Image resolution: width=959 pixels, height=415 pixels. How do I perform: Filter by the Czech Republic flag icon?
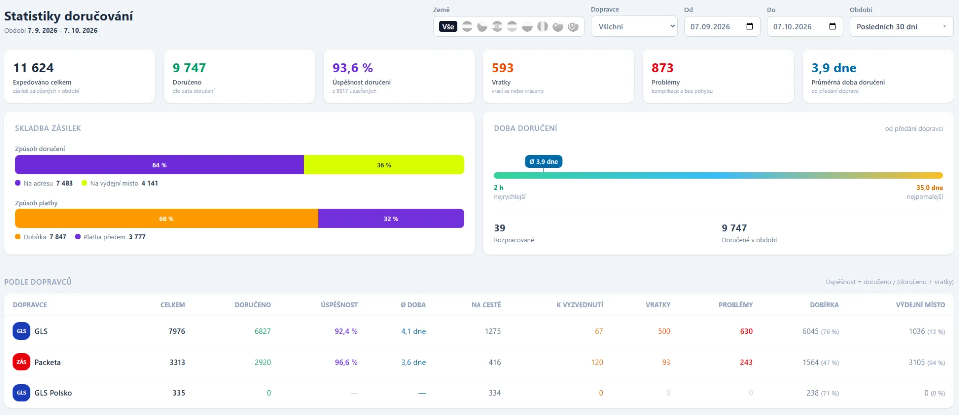coord(482,26)
